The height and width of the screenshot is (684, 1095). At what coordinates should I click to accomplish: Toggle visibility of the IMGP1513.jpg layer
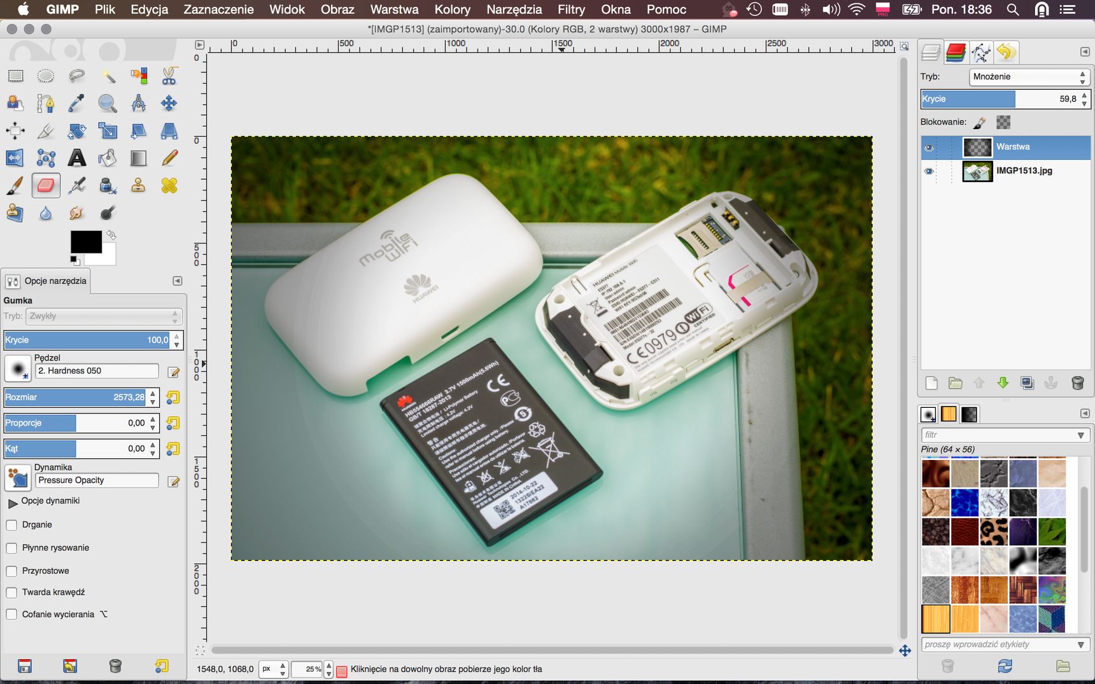pos(929,171)
